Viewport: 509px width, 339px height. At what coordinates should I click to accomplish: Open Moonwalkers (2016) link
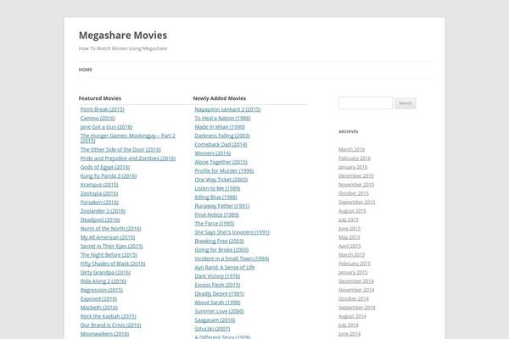pyautogui.click(x=104, y=333)
